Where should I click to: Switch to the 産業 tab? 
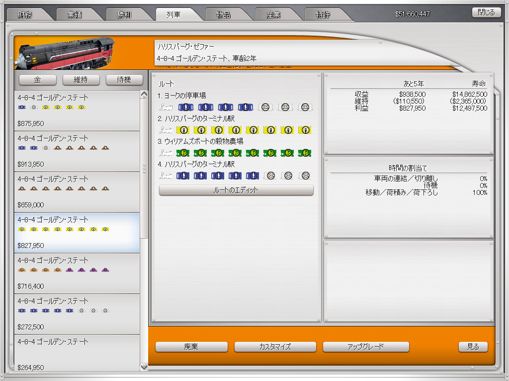click(273, 15)
